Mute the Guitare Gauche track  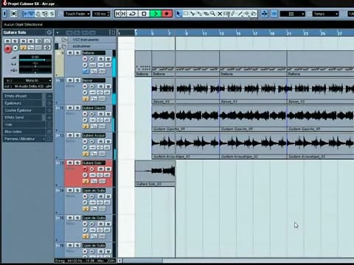(x=70, y=107)
